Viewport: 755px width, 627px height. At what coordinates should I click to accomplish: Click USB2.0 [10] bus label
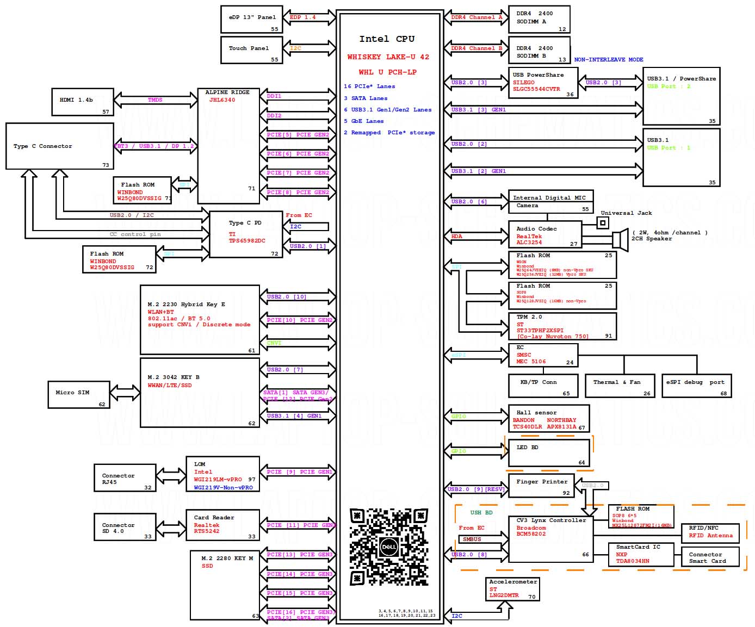point(287,297)
